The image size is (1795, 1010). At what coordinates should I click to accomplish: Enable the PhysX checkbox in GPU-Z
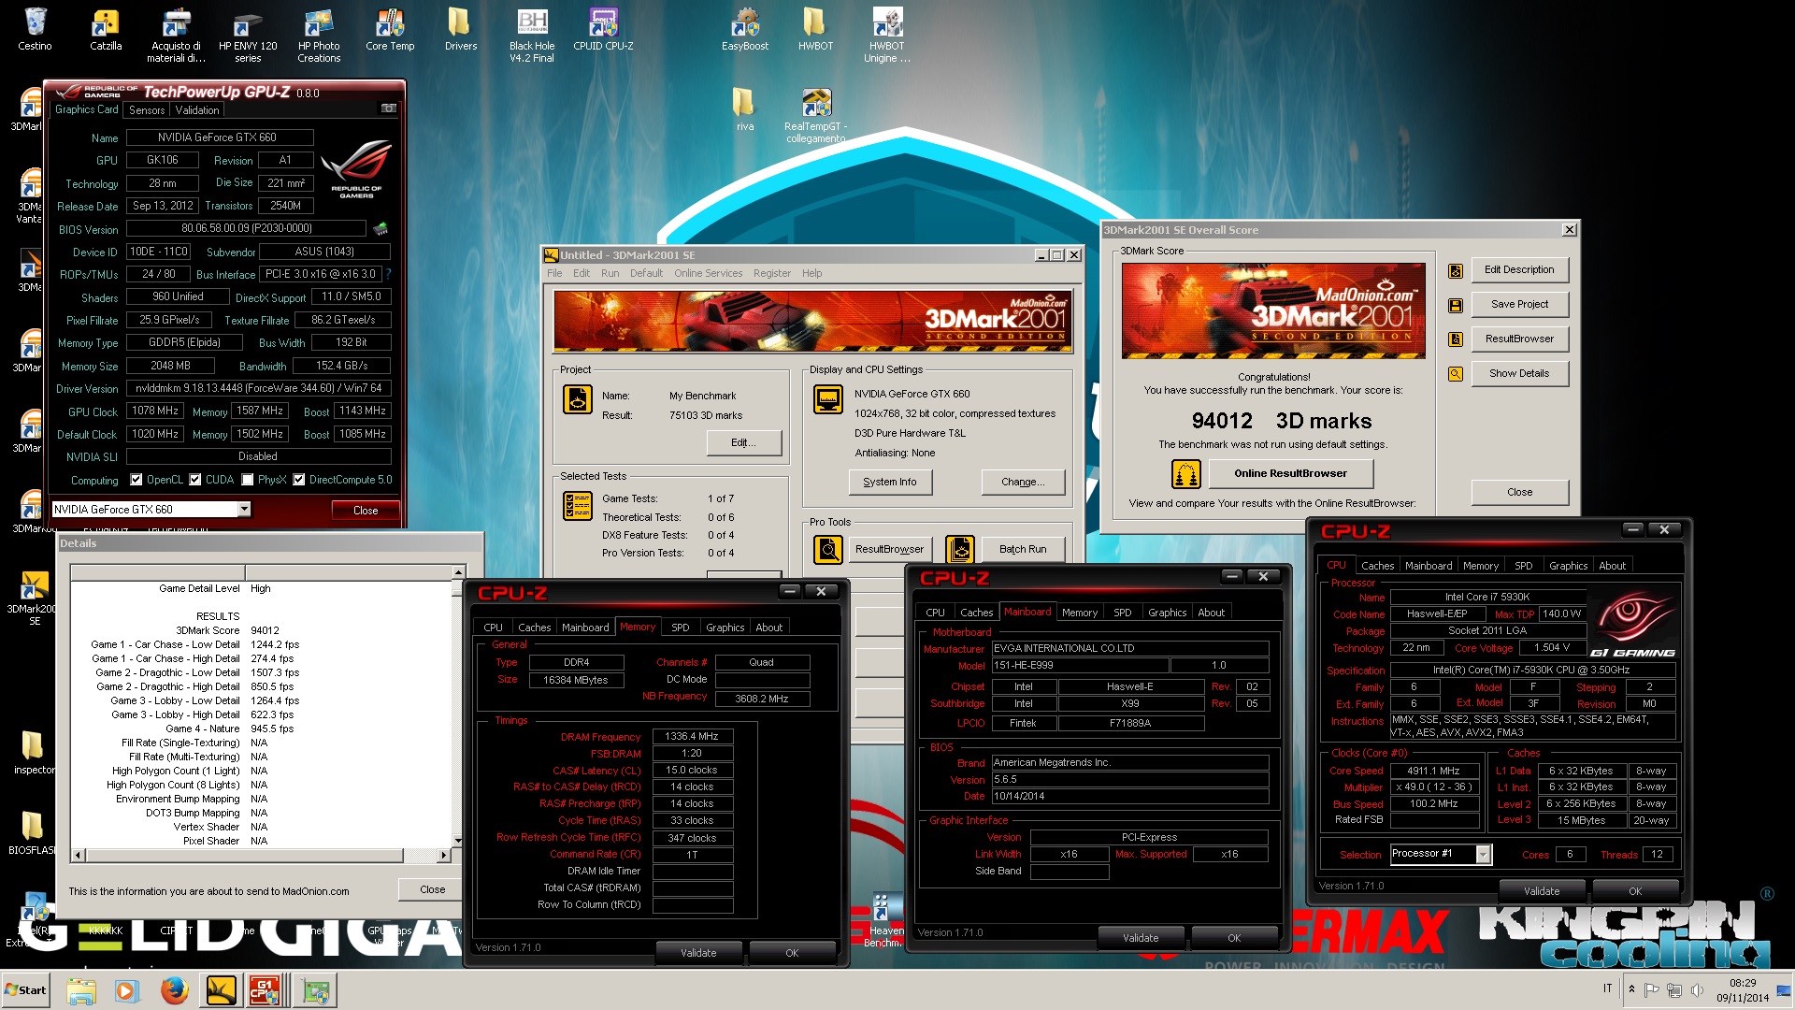[248, 480]
